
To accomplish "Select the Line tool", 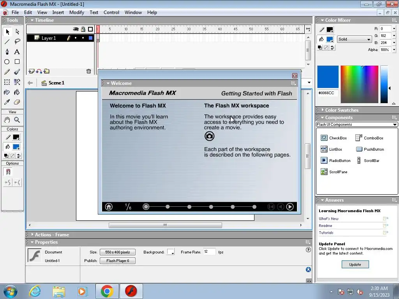I will coord(7,41).
